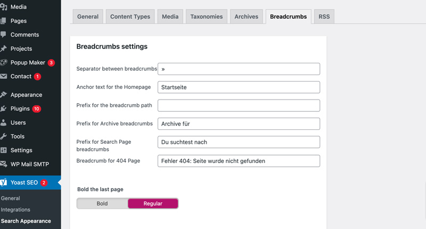Screen dimensions: 426x229
Task: Click the Projects pin icon
Action: coord(3,48)
